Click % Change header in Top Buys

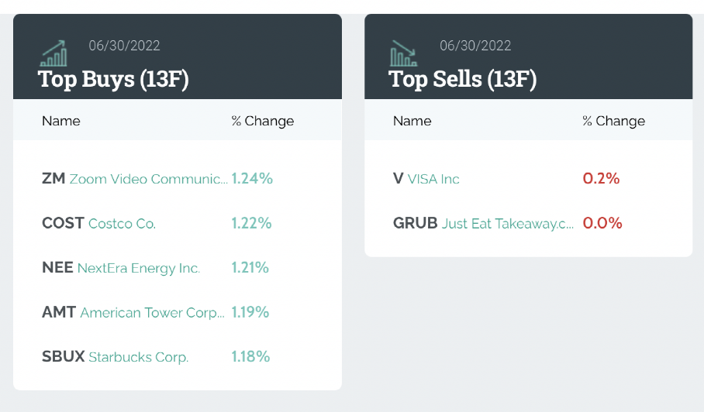point(263,121)
